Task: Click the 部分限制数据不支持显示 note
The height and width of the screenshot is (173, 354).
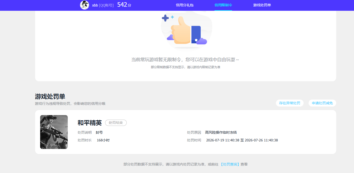Action: tap(185, 67)
